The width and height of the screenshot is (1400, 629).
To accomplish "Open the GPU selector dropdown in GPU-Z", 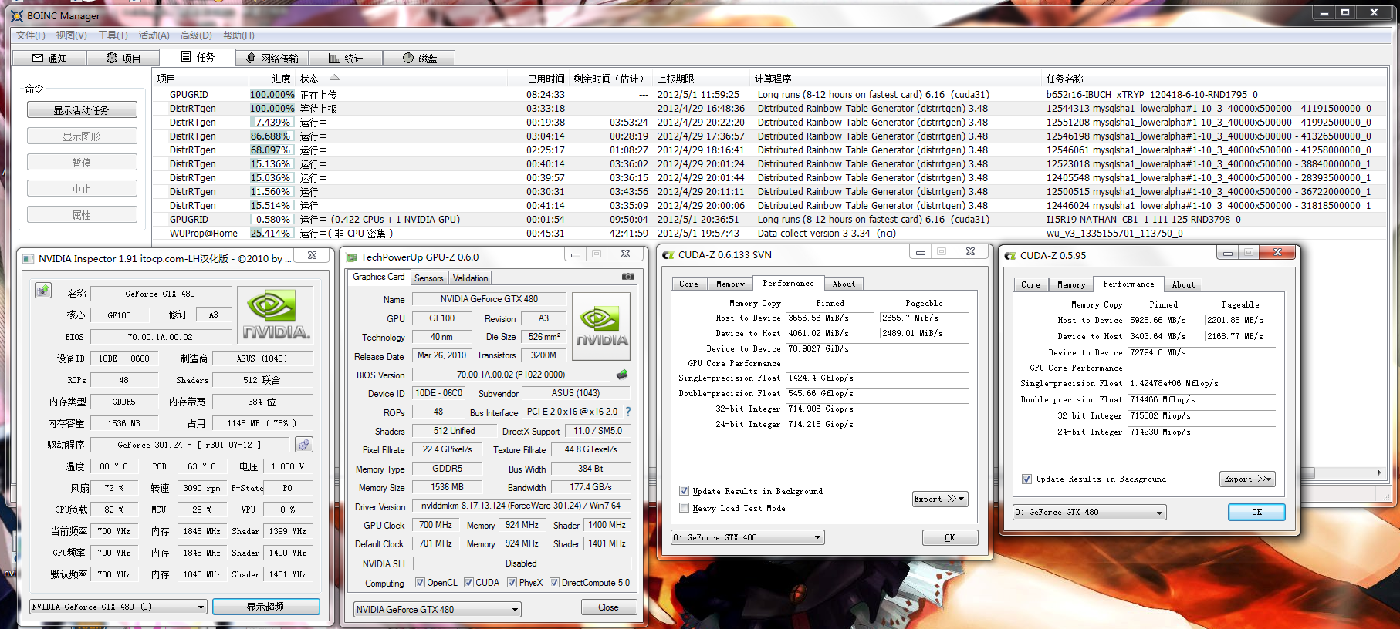I will [438, 609].
